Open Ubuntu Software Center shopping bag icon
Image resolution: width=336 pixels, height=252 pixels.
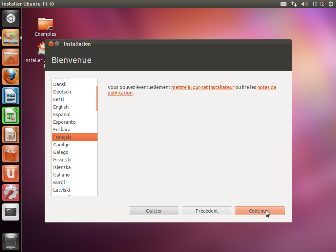11,154
